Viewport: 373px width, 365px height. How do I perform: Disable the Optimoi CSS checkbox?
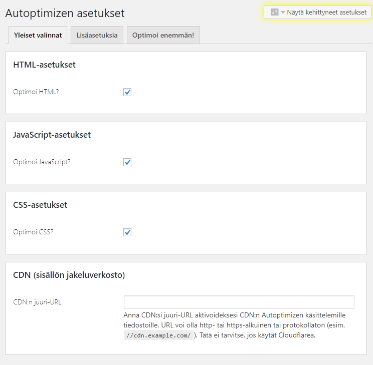127,232
